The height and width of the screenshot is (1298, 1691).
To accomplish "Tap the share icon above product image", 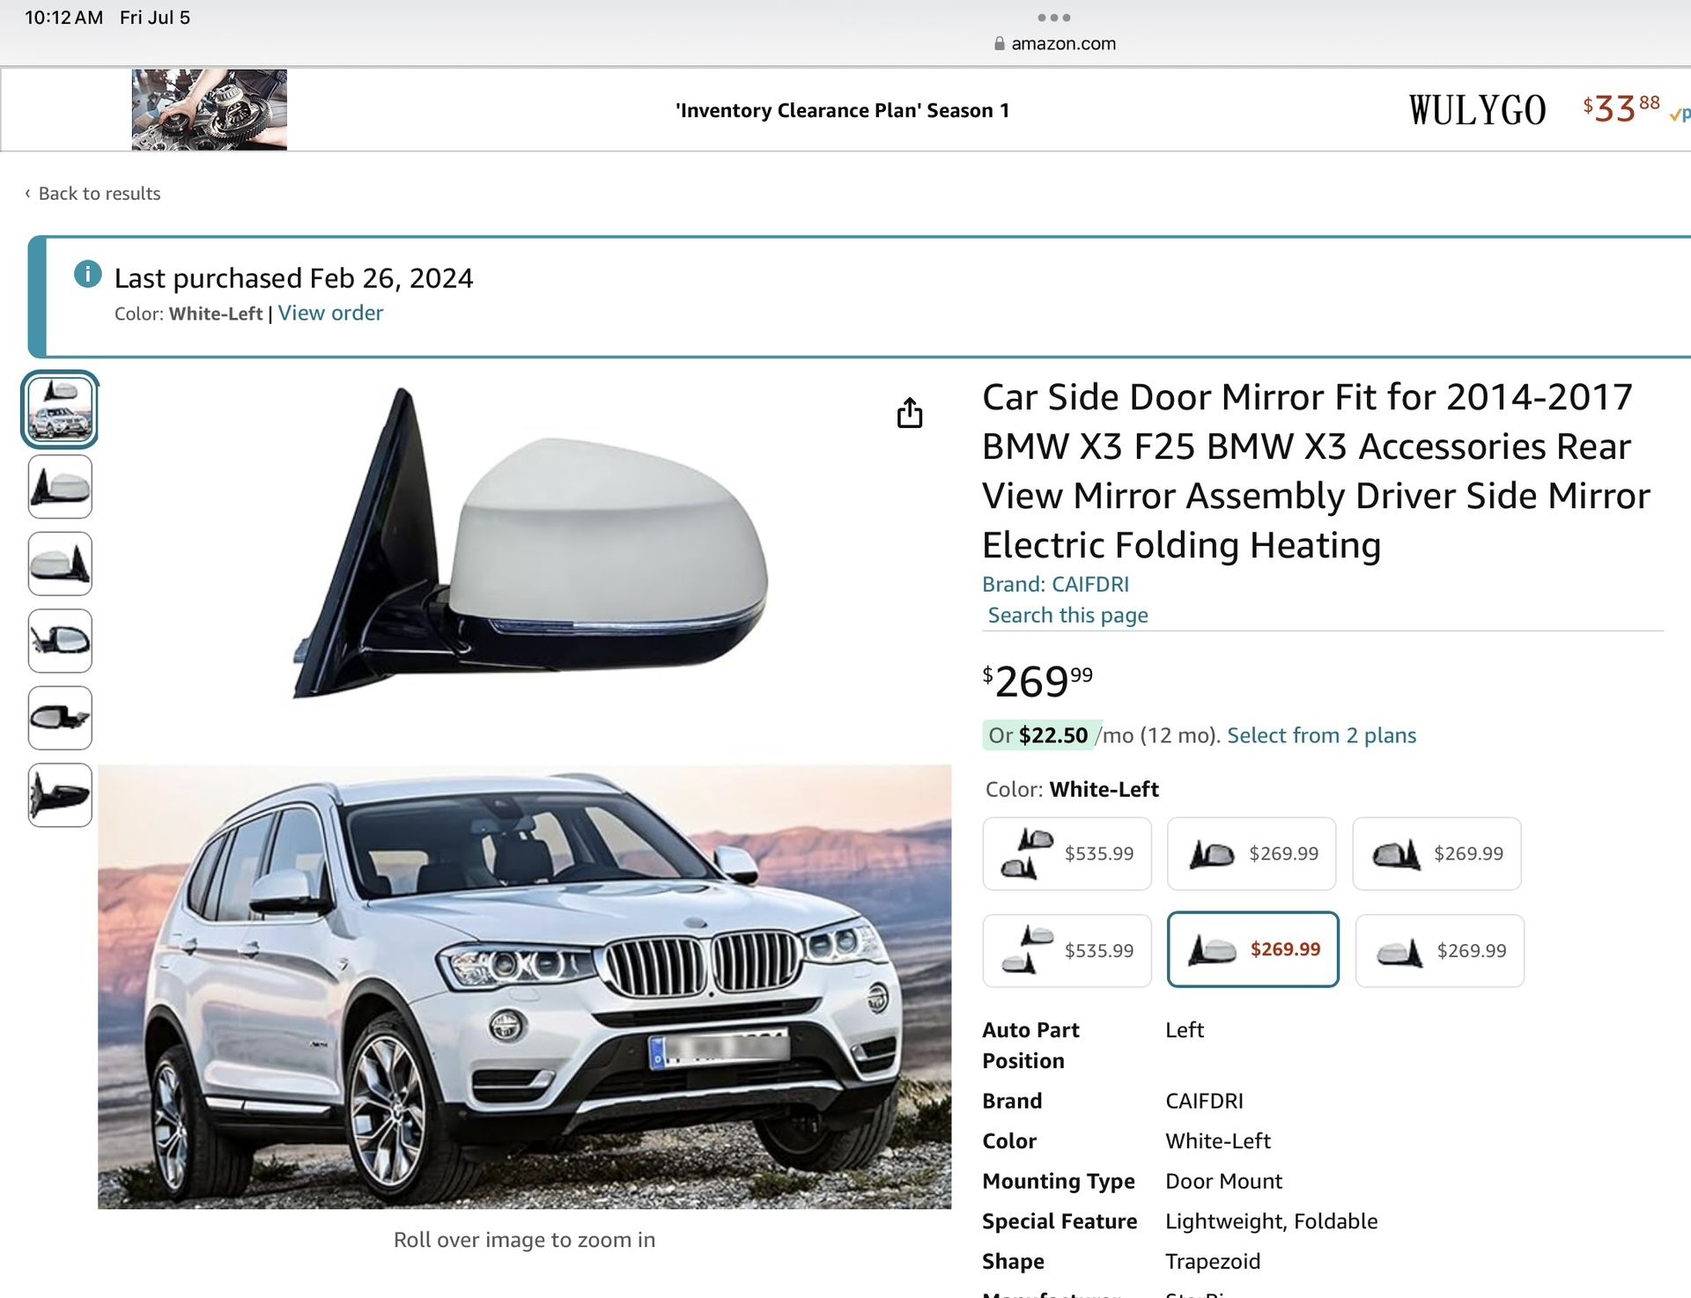I will [910, 412].
